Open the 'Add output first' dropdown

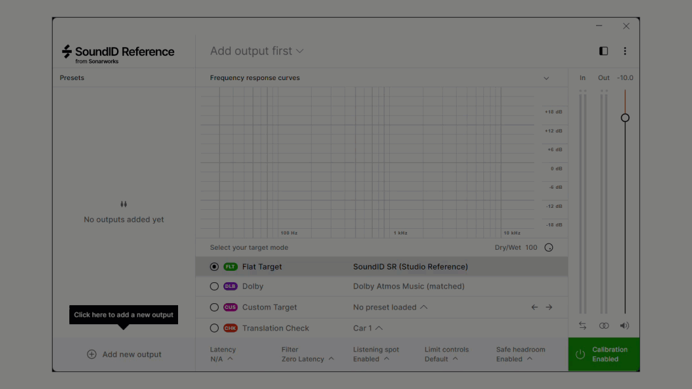coord(257,51)
